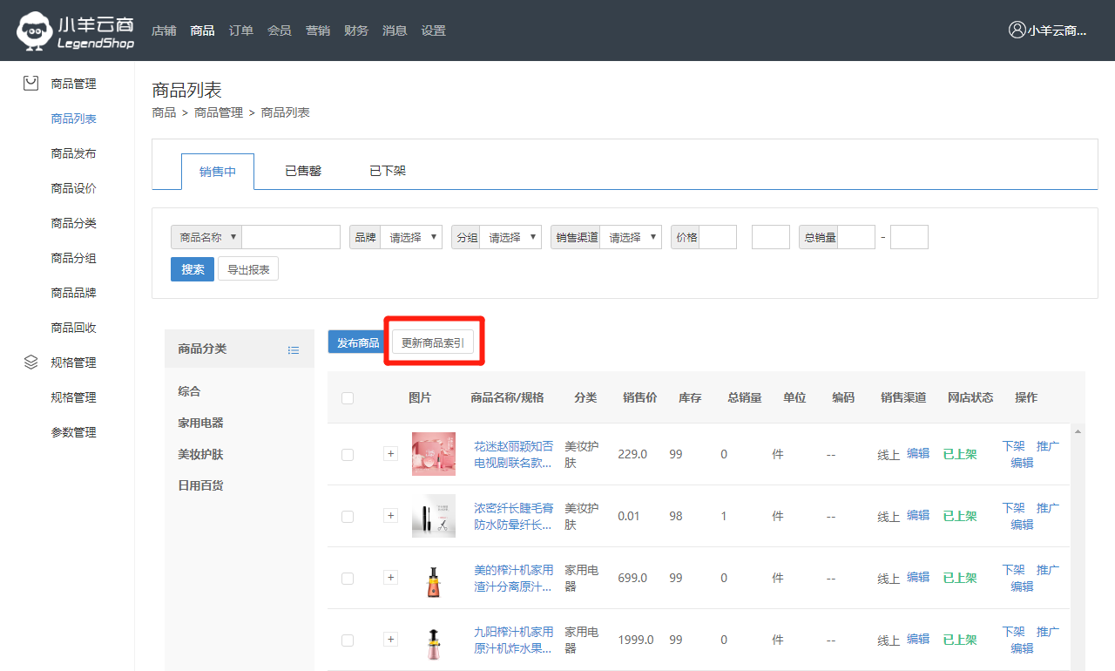Screen dimensions: 1115x671
Task: Tick the select-all checkbox in table header
Action: 348,398
